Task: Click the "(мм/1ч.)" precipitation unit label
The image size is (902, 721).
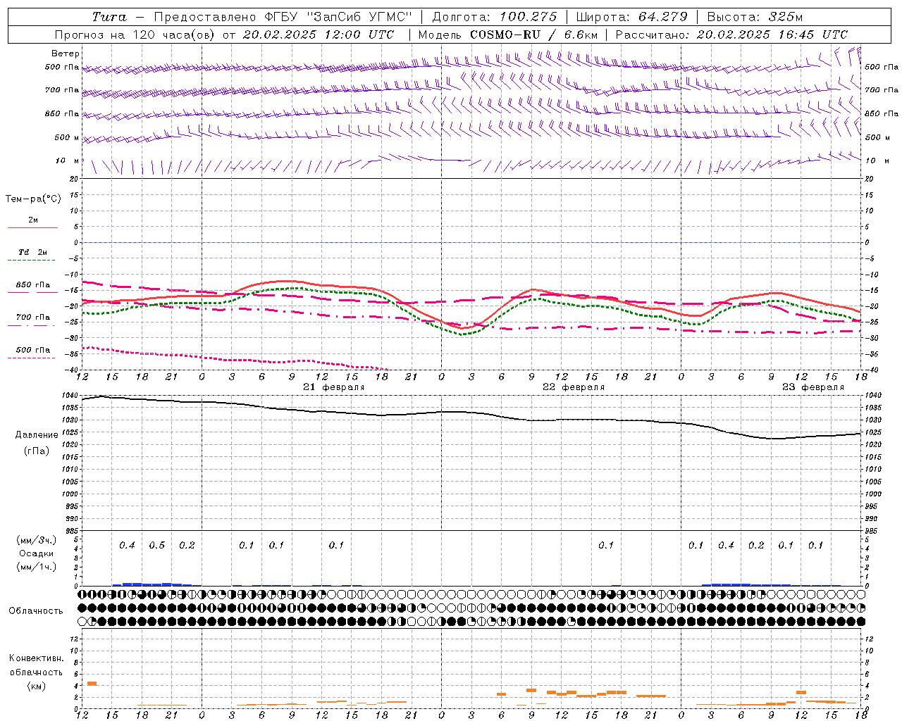Action: pos(37,567)
